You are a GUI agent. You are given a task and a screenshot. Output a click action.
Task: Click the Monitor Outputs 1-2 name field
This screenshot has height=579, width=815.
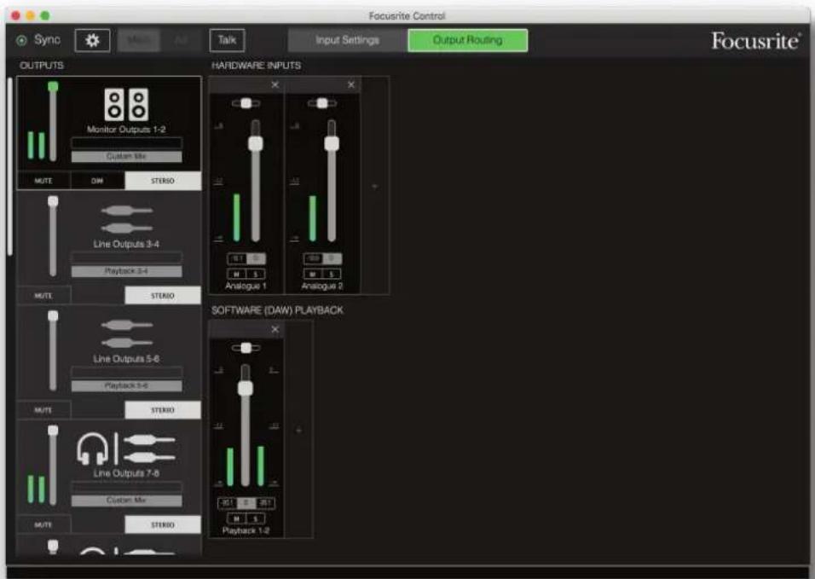pyautogui.click(x=126, y=143)
